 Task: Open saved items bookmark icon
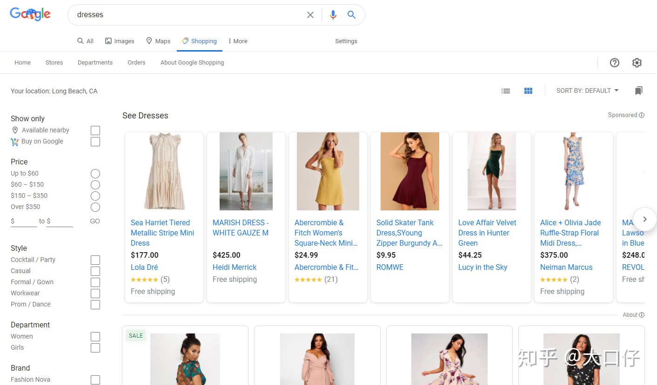[x=639, y=91]
